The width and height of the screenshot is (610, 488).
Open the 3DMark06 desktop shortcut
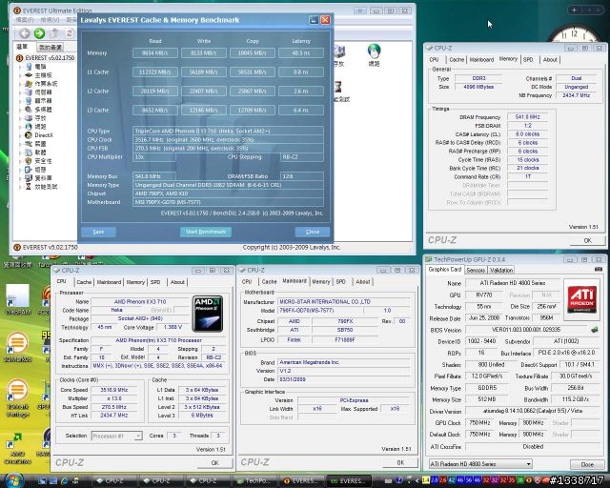[17, 348]
